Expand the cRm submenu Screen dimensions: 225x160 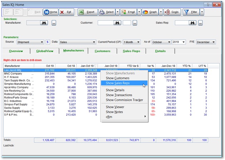click(x=124, y=117)
